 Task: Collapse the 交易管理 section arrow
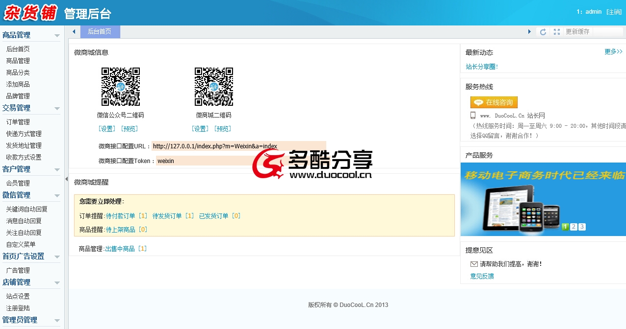[x=57, y=109]
